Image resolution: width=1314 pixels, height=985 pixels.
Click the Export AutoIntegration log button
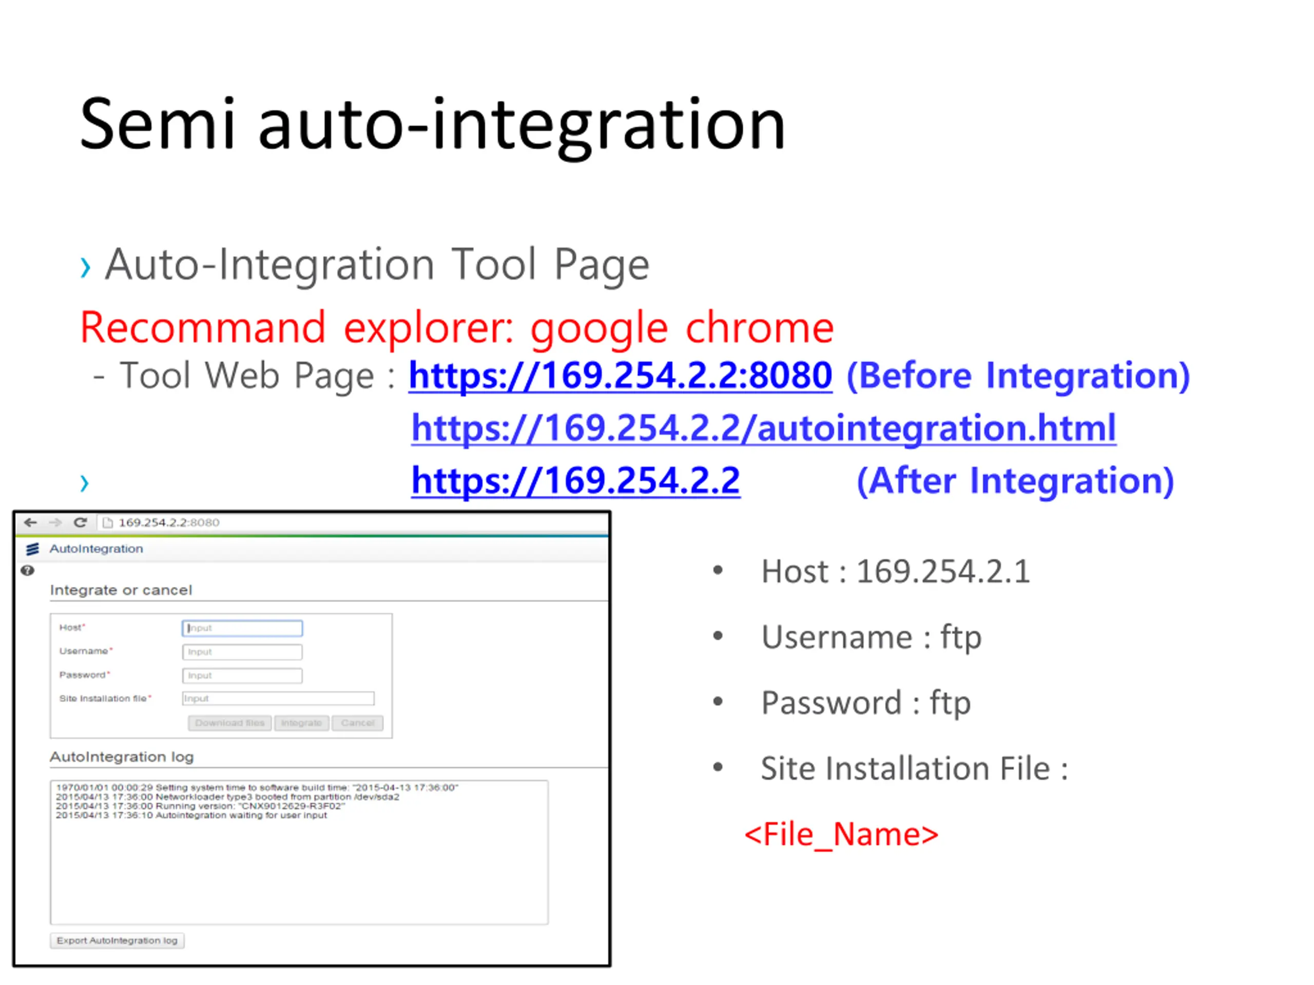click(x=117, y=940)
